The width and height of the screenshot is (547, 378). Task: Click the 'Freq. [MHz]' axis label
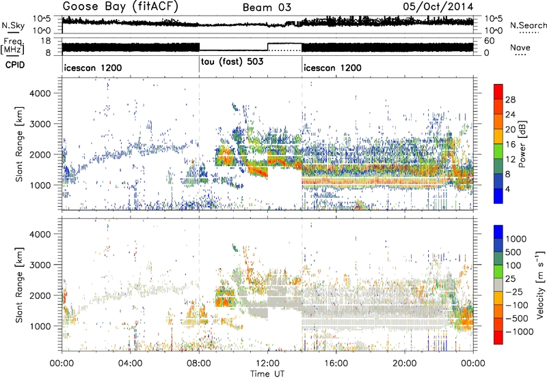coord(12,46)
